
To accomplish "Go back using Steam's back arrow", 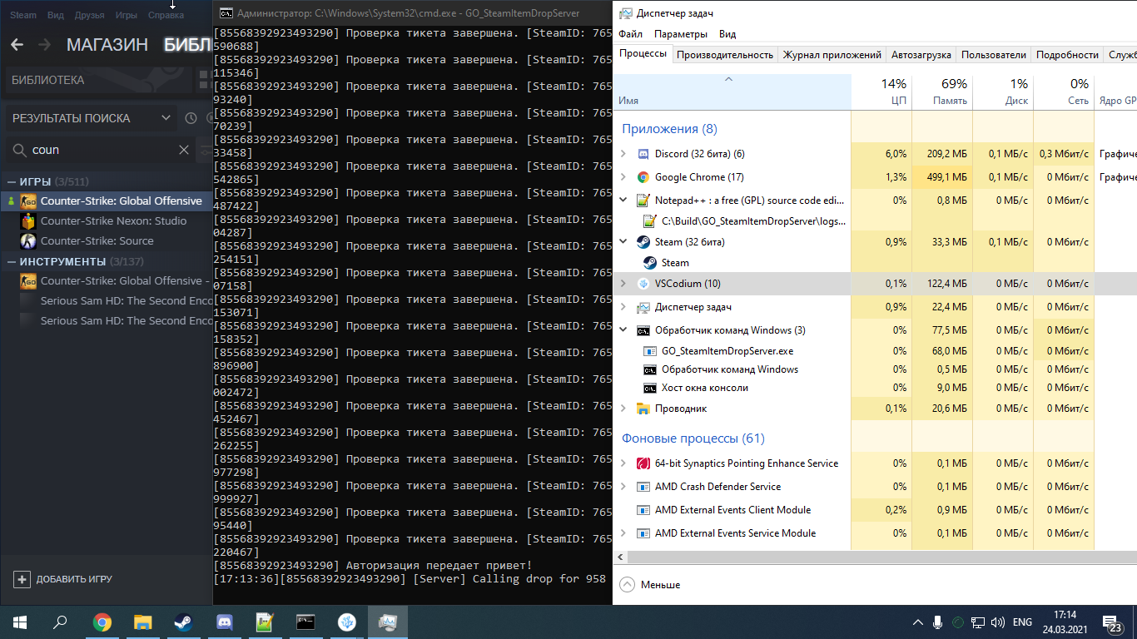I will coord(17,45).
